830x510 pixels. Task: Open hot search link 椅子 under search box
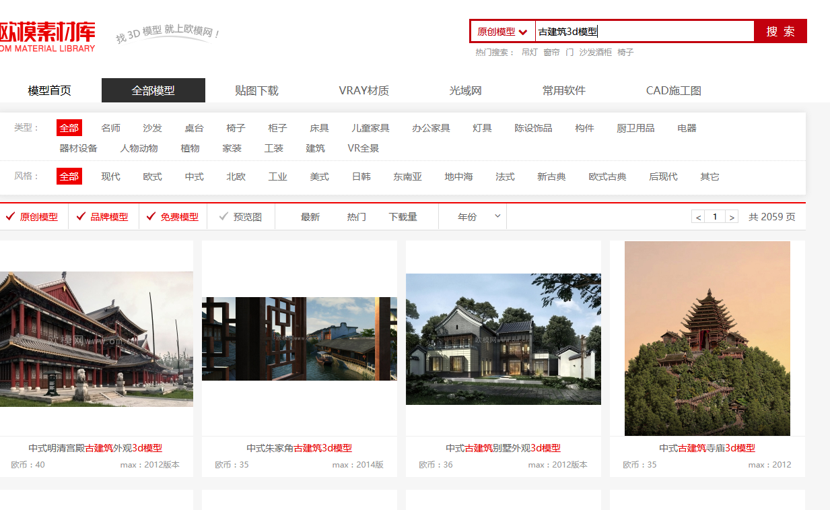(625, 53)
